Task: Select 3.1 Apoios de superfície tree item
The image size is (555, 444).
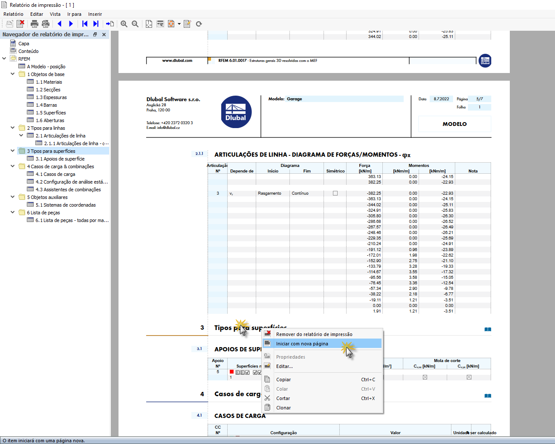Action: [x=60, y=159]
